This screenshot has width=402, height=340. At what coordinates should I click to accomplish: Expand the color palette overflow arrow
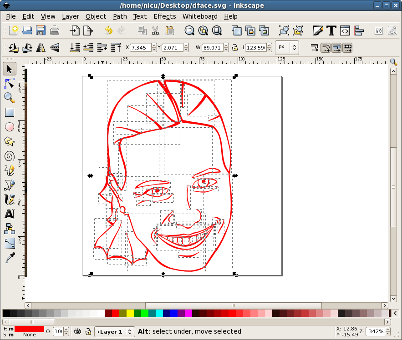(394, 313)
